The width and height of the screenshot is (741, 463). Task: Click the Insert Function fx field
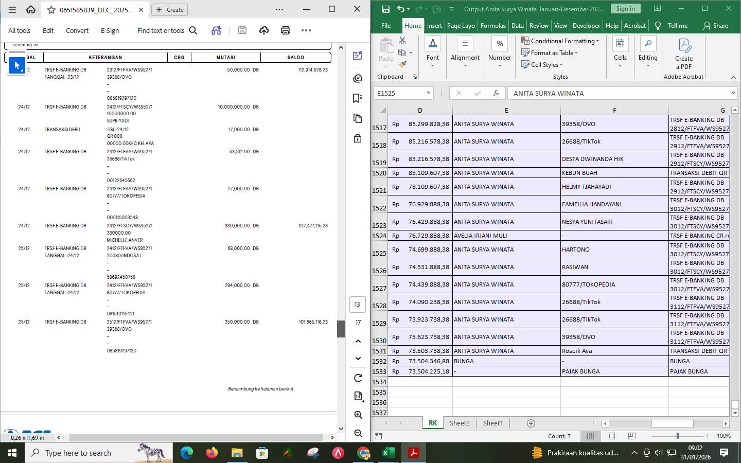point(496,93)
